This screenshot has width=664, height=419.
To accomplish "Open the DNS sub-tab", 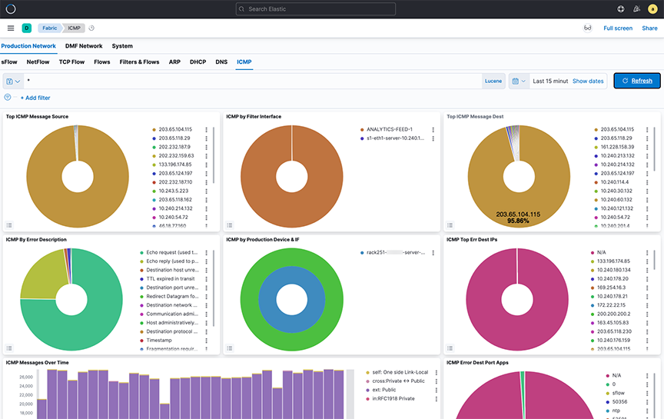I will coord(221,62).
